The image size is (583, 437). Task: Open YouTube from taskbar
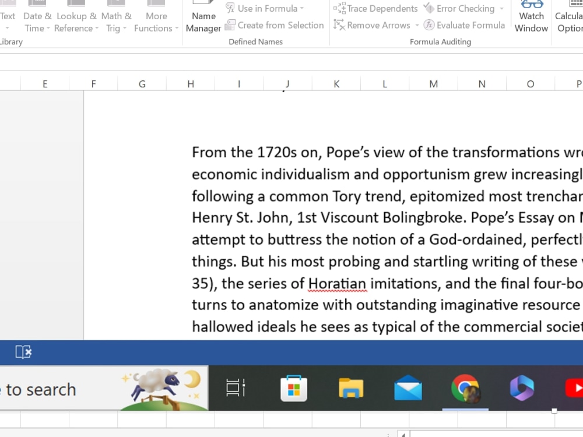tap(574, 388)
